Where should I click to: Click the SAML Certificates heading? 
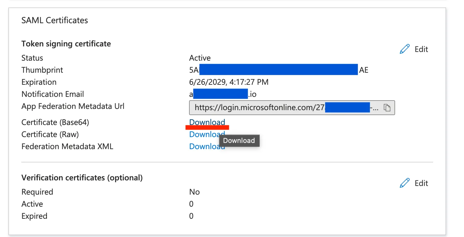tap(55, 20)
